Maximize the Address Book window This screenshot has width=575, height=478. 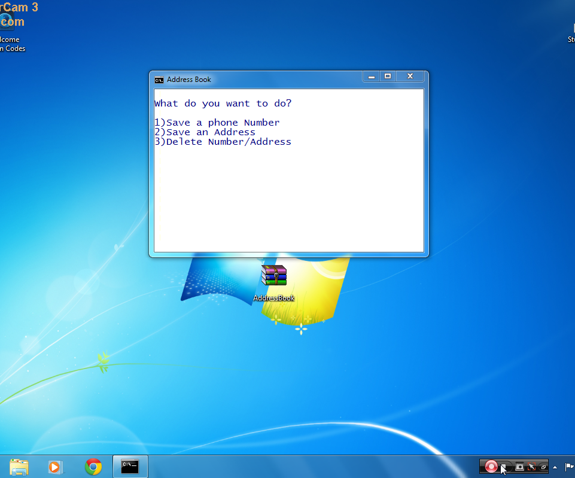coord(388,76)
